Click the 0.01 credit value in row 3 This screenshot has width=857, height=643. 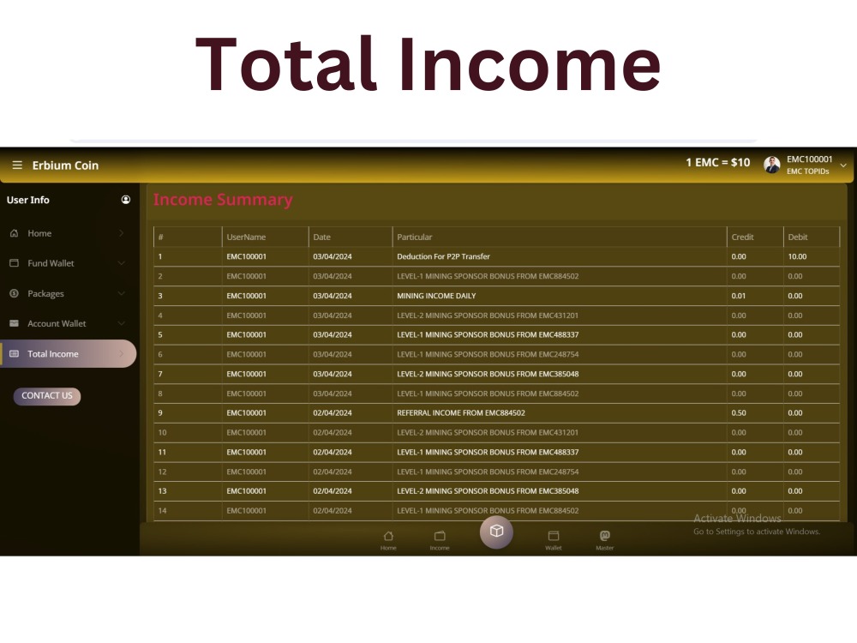(738, 296)
